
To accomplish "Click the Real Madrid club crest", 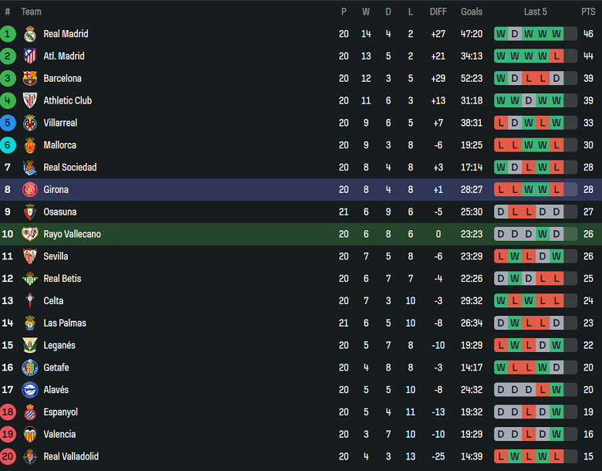I will (x=30, y=34).
